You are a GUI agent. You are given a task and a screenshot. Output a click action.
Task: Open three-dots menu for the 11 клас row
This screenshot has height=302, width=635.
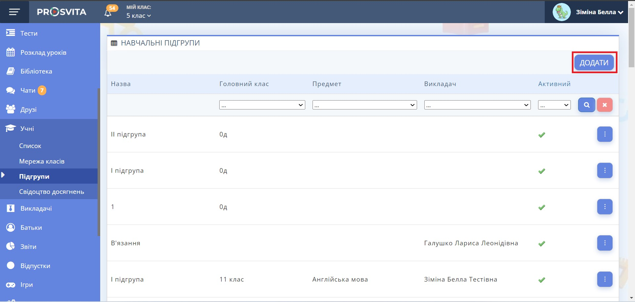[605, 279]
